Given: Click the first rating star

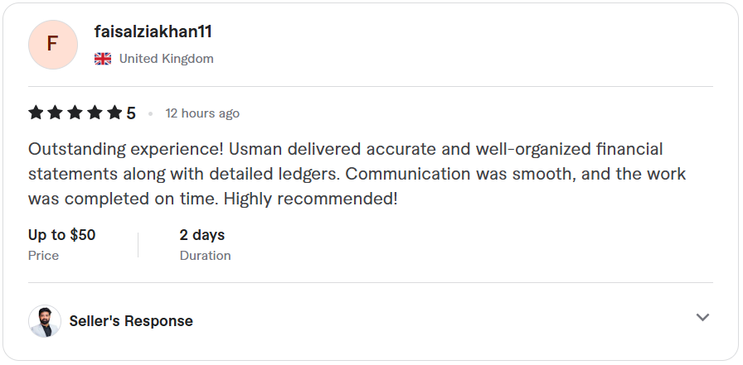Looking at the screenshot, I should (36, 113).
